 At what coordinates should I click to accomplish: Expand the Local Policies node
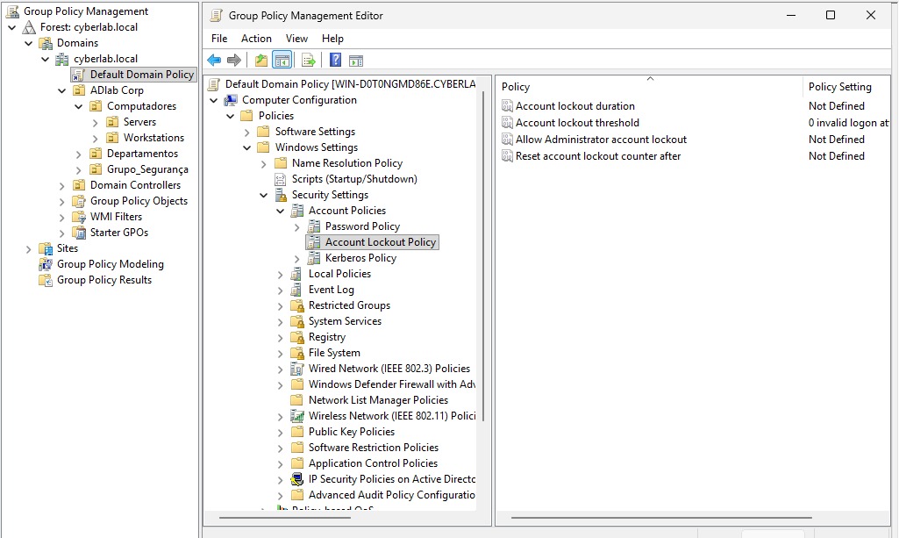pos(281,275)
